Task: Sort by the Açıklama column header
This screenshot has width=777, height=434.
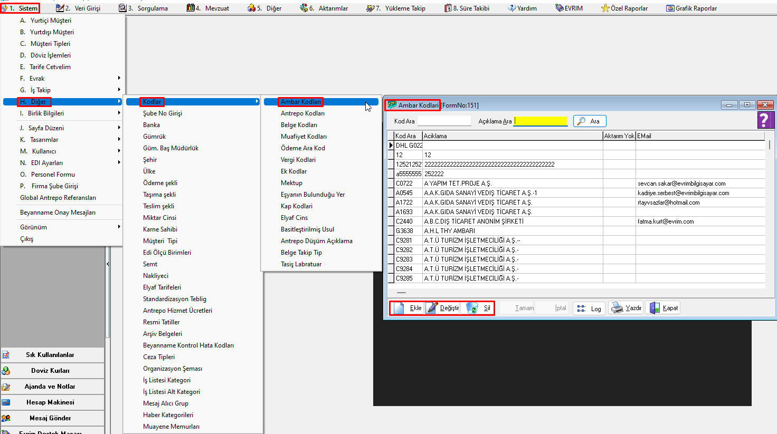Action: tap(513, 136)
